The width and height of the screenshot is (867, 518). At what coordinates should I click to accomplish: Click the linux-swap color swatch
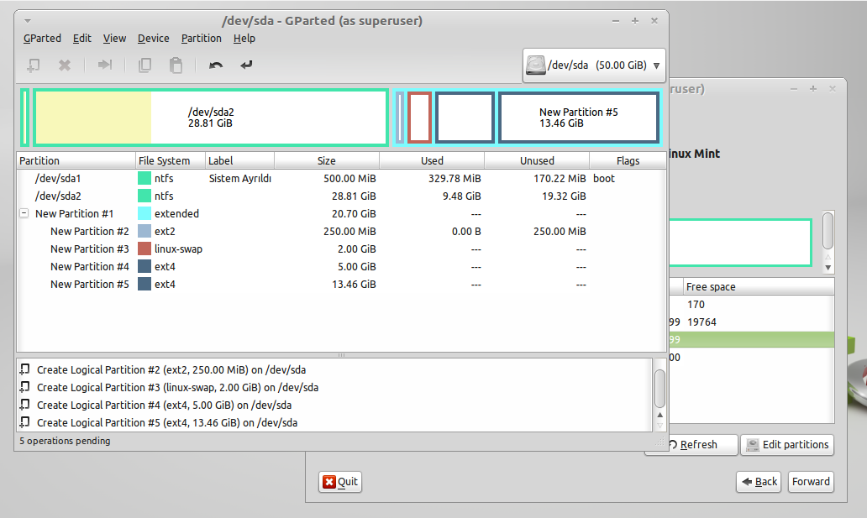[144, 249]
